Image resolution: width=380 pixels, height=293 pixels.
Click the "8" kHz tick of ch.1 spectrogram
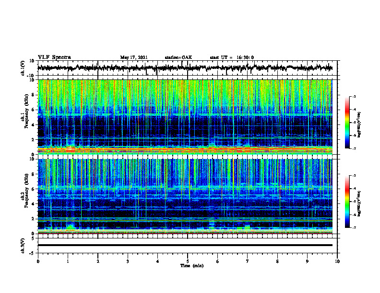pyautogui.click(x=33, y=95)
